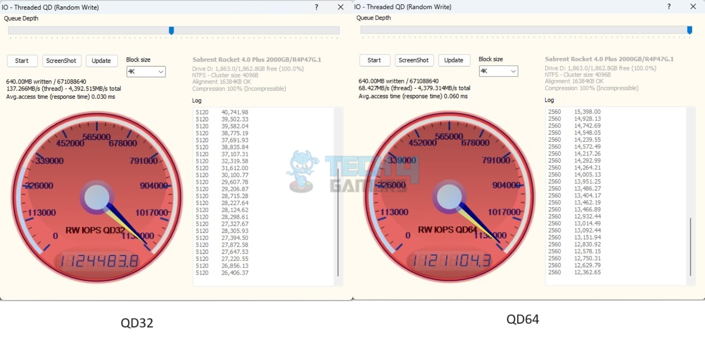Select log entry 14,548.05
The image size is (705, 343).
pyautogui.click(x=587, y=133)
